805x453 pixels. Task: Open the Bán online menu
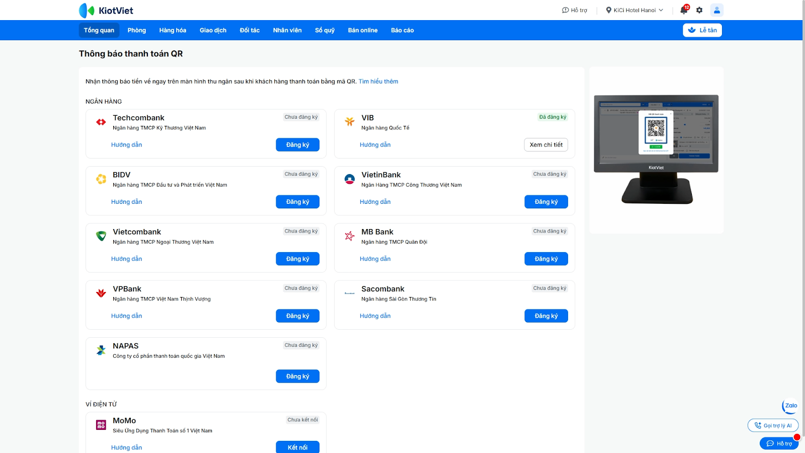coord(363,30)
